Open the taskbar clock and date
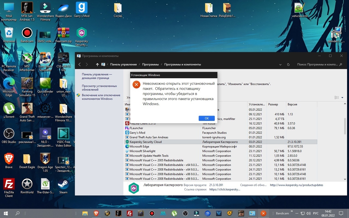The image size is (349, 218). [328, 213]
